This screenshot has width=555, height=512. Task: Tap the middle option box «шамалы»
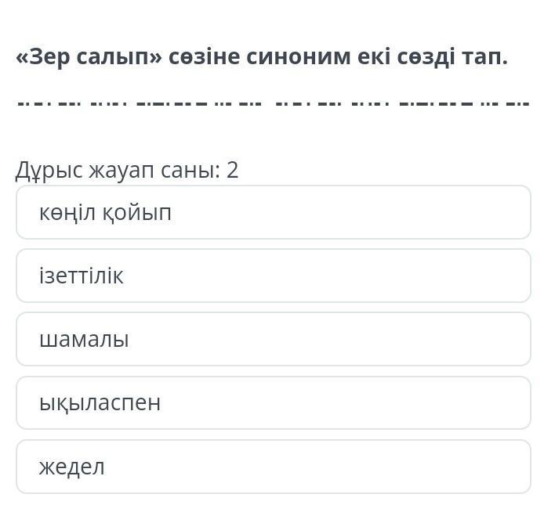(274, 339)
